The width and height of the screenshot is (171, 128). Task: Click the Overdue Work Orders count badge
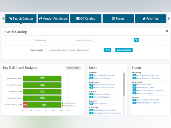click(x=134, y=88)
